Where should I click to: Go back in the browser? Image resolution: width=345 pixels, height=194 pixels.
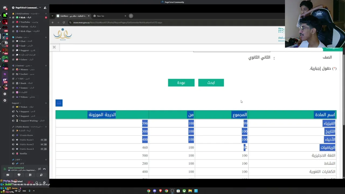coord(53,22)
